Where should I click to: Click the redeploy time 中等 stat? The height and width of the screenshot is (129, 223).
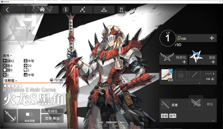[29, 61]
